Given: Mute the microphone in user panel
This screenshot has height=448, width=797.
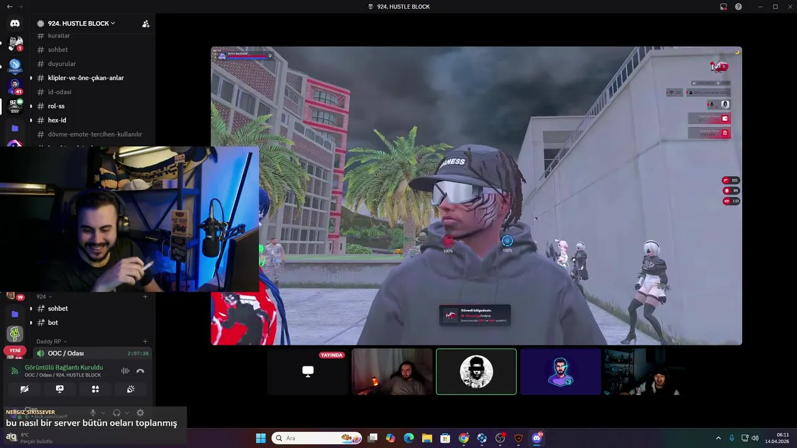Looking at the screenshot, I should point(93,413).
